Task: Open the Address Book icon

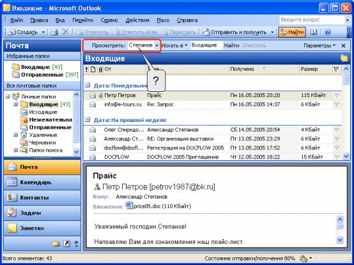Action: [x=313, y=33]
